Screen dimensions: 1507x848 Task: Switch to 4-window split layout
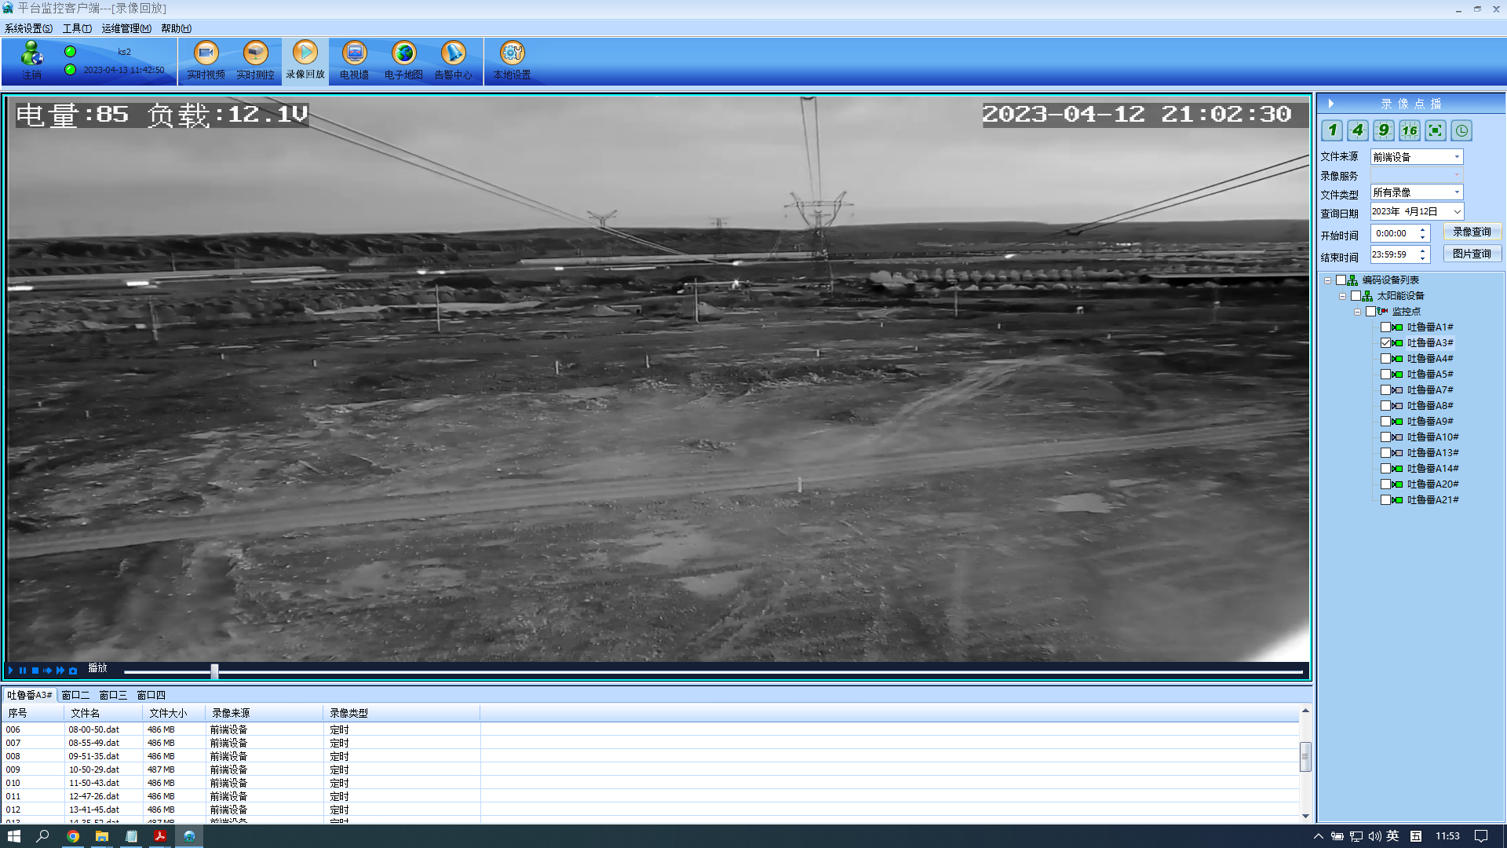click(1358, 130)
